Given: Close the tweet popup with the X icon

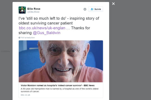Looking at the screenshot, I should pos(113,4).
